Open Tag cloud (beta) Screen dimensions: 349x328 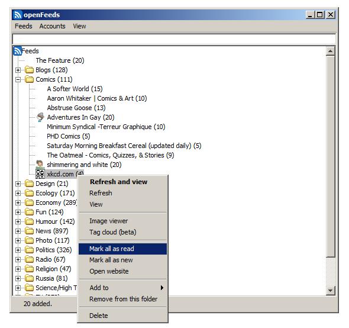[123, 232]
